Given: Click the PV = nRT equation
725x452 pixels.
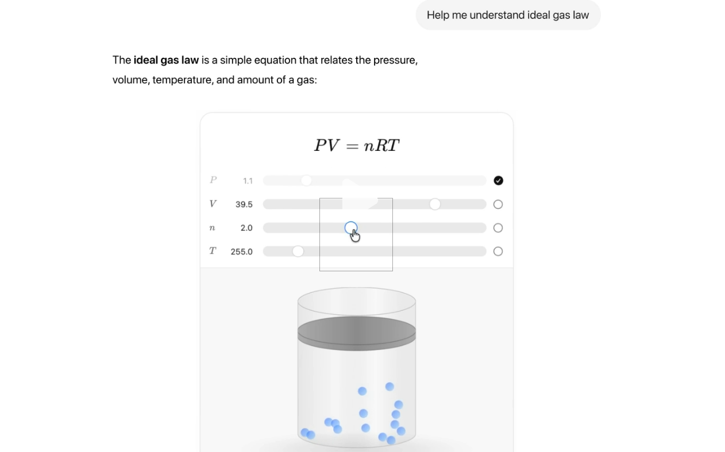Looking at the screenshot, I should tap(356, 145).
